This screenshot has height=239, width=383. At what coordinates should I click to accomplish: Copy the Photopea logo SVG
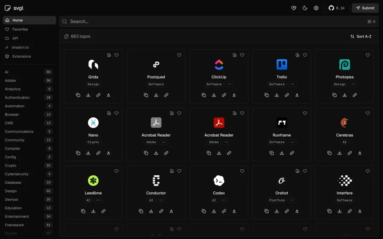334,95
